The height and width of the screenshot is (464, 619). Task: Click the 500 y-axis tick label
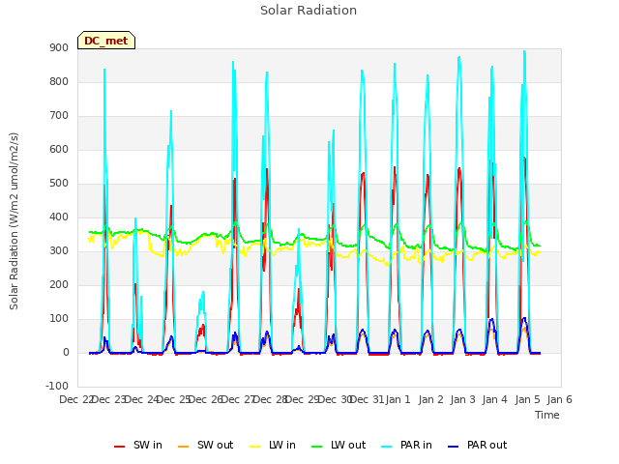(59, 184)
